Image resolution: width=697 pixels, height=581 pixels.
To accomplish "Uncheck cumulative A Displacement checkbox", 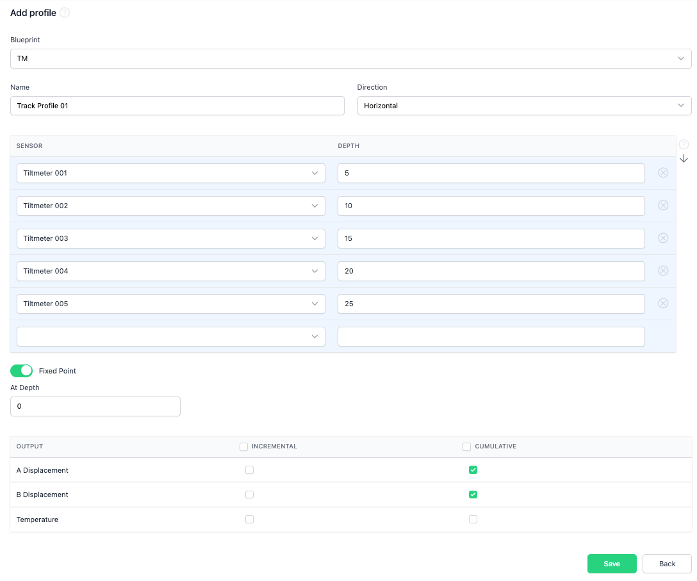I will coord(473,470).
